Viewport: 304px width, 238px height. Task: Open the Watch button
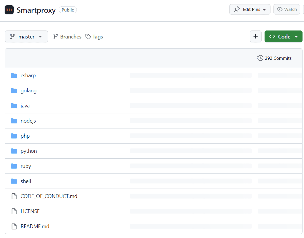click(287, 9)
